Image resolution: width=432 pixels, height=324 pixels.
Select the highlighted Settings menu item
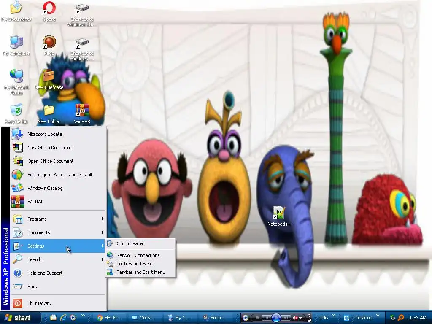(58, 246)
